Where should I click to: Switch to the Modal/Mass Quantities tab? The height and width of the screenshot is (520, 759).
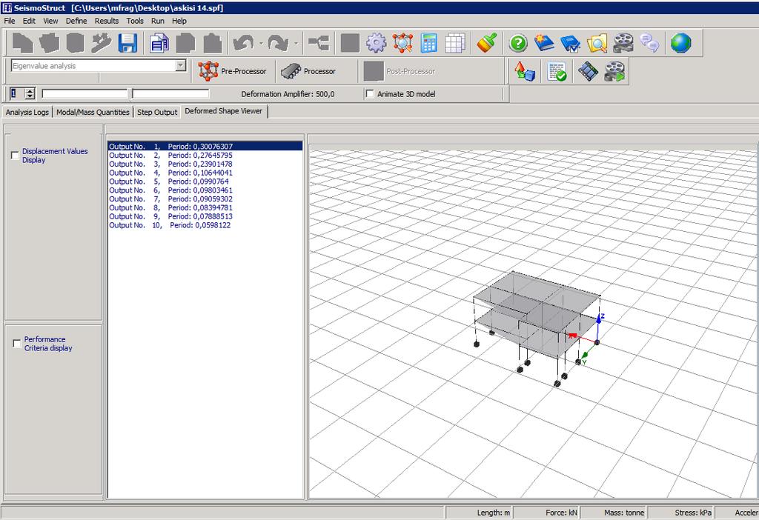pos(93,112)
